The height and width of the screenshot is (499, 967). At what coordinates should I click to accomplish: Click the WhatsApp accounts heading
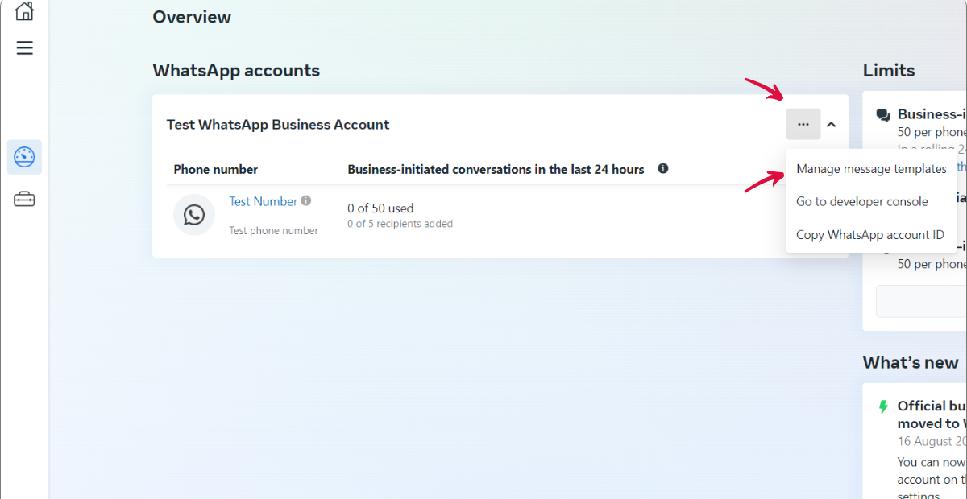pos(236,71)
